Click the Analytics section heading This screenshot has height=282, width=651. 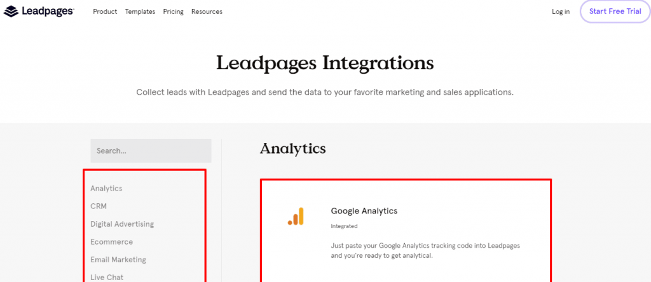point(292,149)
